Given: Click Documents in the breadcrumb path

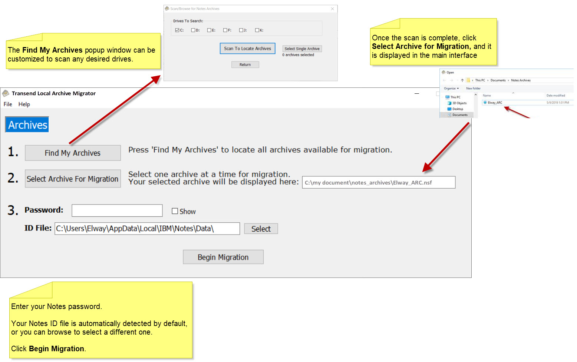Looking at the screenshot, I should pyautogui.click(x=498, y=80).
